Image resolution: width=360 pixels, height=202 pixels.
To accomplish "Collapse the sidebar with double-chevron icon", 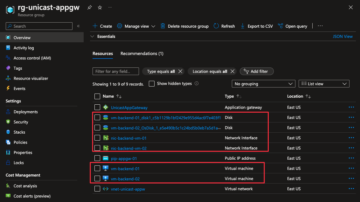I will tap(79, 26).
